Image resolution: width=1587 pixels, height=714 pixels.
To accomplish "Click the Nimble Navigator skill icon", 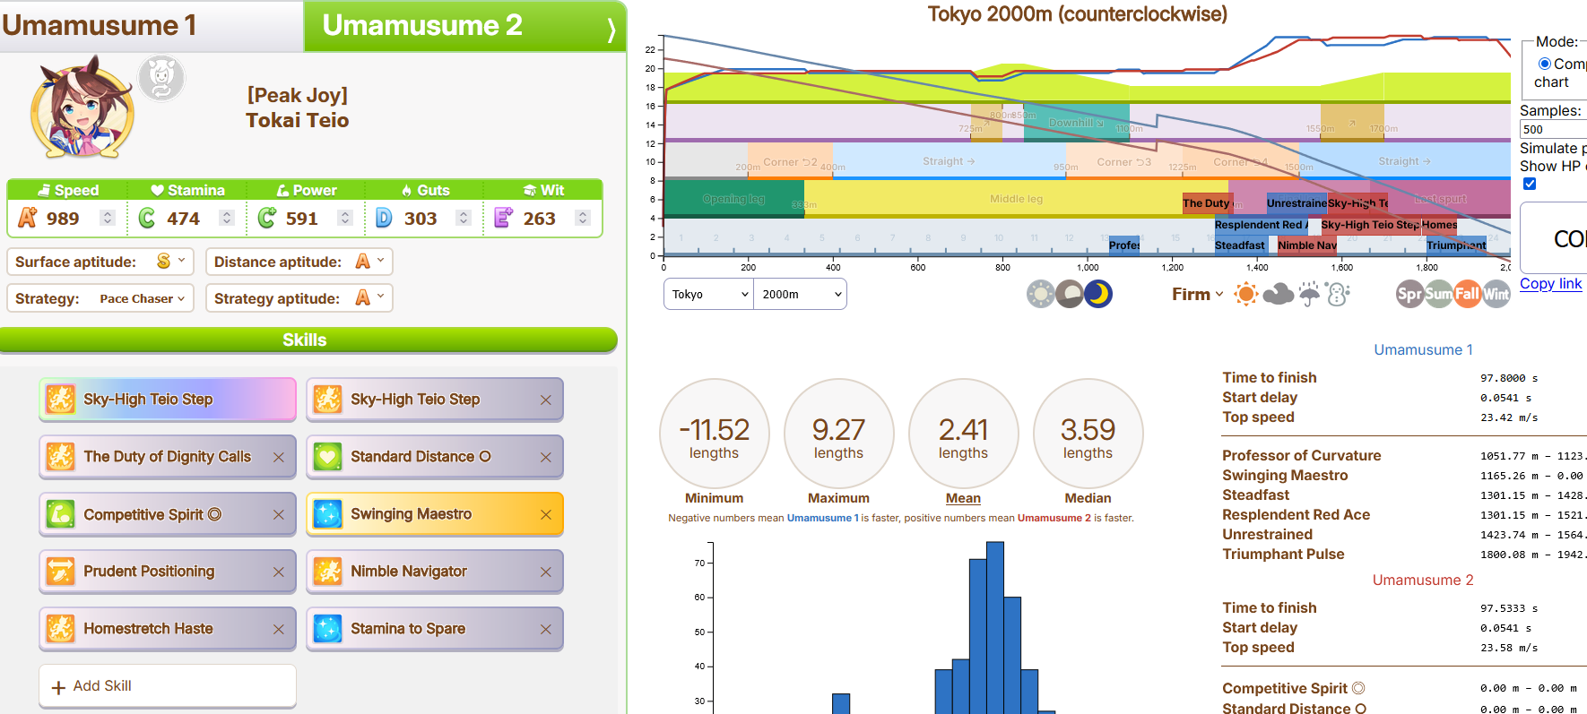I will pos(327,572).
